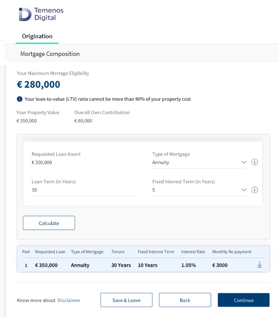Click info icon next to Type of Mortgage
Screen dimensions: 279x317
[254, 162]
